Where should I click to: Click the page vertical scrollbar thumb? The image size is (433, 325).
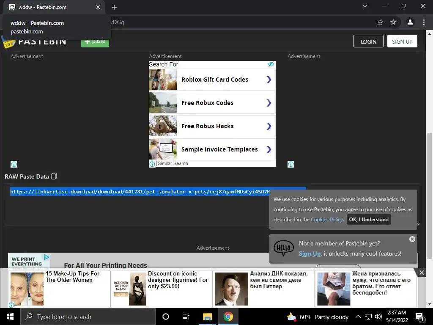(429, 196)
